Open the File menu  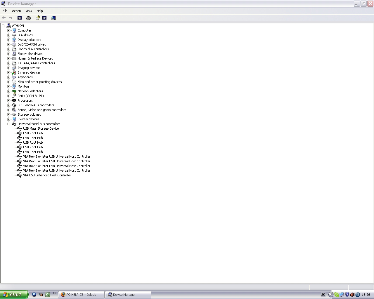point(5,11)
